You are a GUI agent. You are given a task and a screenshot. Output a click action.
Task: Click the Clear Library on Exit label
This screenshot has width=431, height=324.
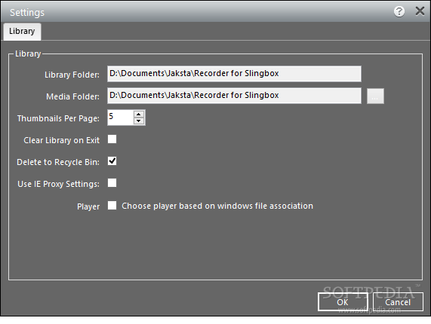pyautogui.click(x=62, y=140)
